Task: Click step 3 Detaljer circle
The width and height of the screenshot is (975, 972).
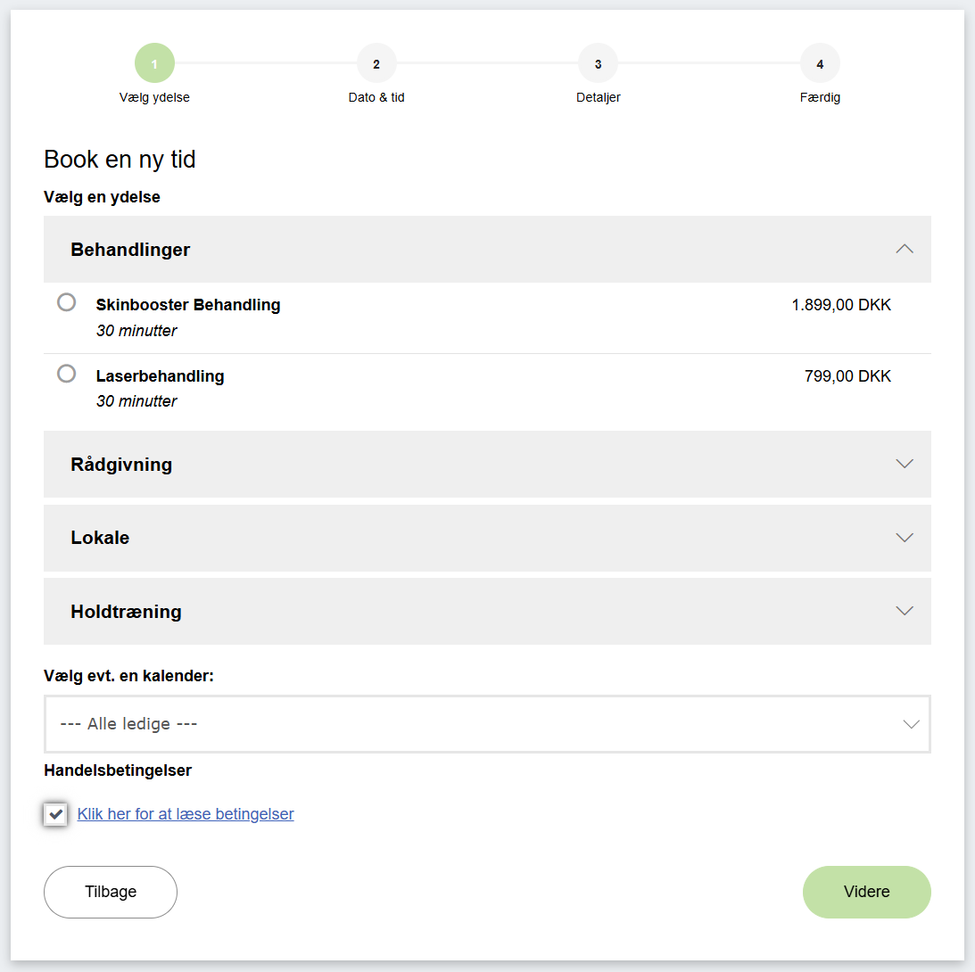Action: (598, 62)
